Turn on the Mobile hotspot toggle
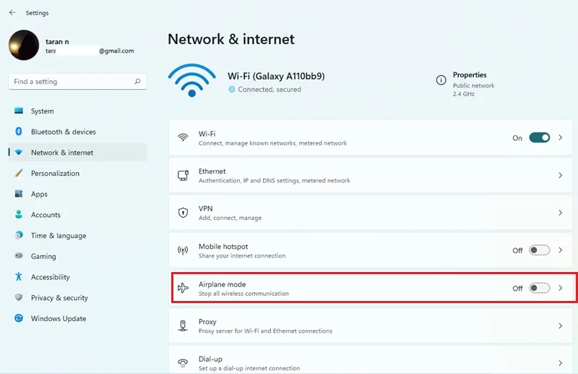This screenshot has width=578, height=374. pyautogui.click(x=539, y=250)
